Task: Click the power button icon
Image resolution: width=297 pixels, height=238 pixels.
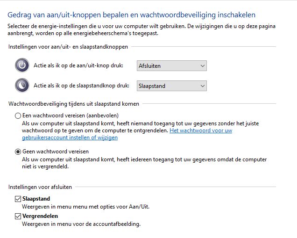Action: pyautogui.click(x=21, y=66)
